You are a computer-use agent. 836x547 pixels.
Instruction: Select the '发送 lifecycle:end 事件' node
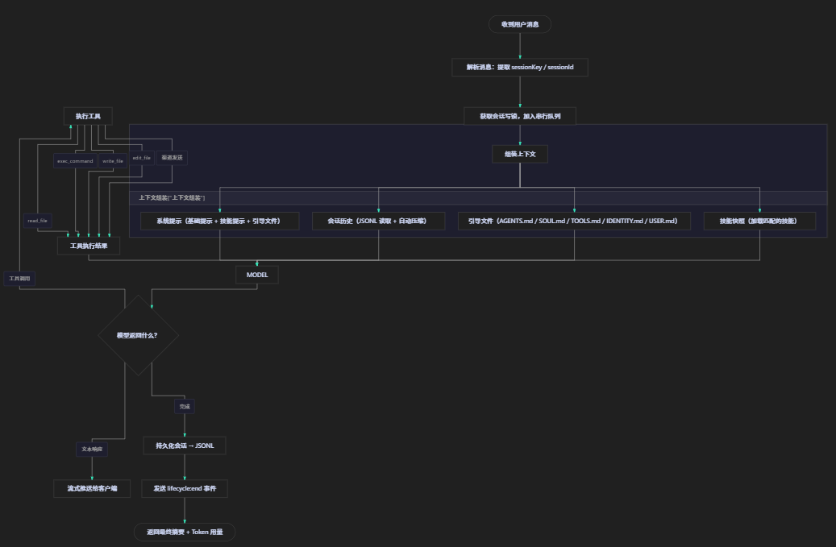[185, 488]
